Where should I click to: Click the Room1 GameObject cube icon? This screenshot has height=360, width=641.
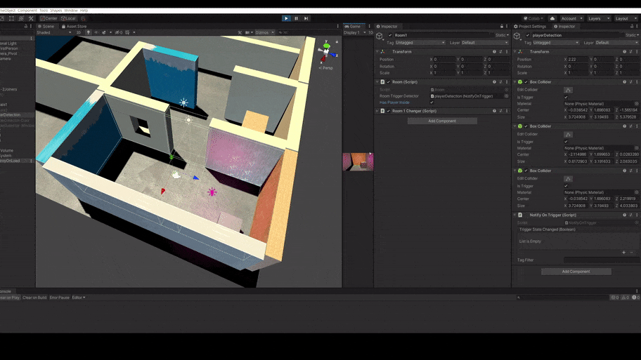(380, 36)
